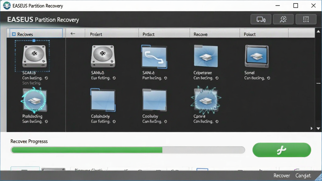Click the Recover button at bottom

281,176
